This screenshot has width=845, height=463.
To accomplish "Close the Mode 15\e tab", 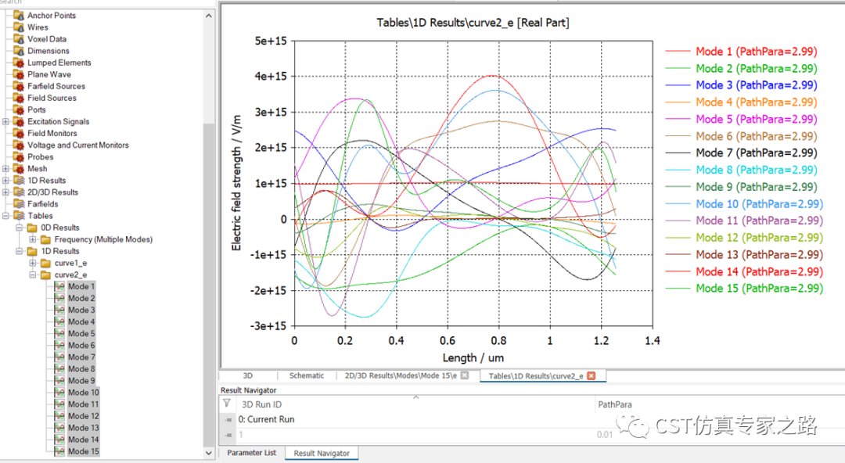I will tap(465, 375).
